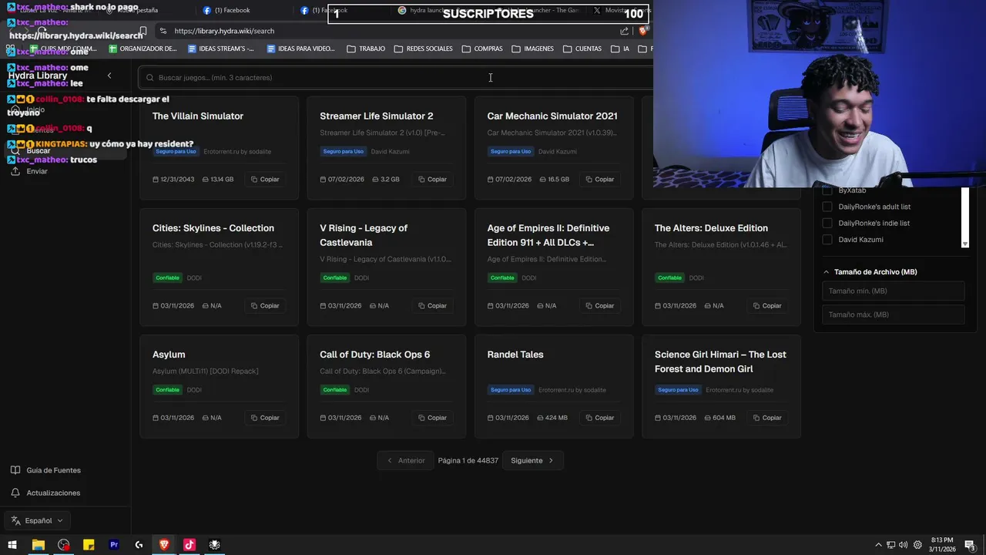Click the browser address bar URL

(x=224, y=31)
